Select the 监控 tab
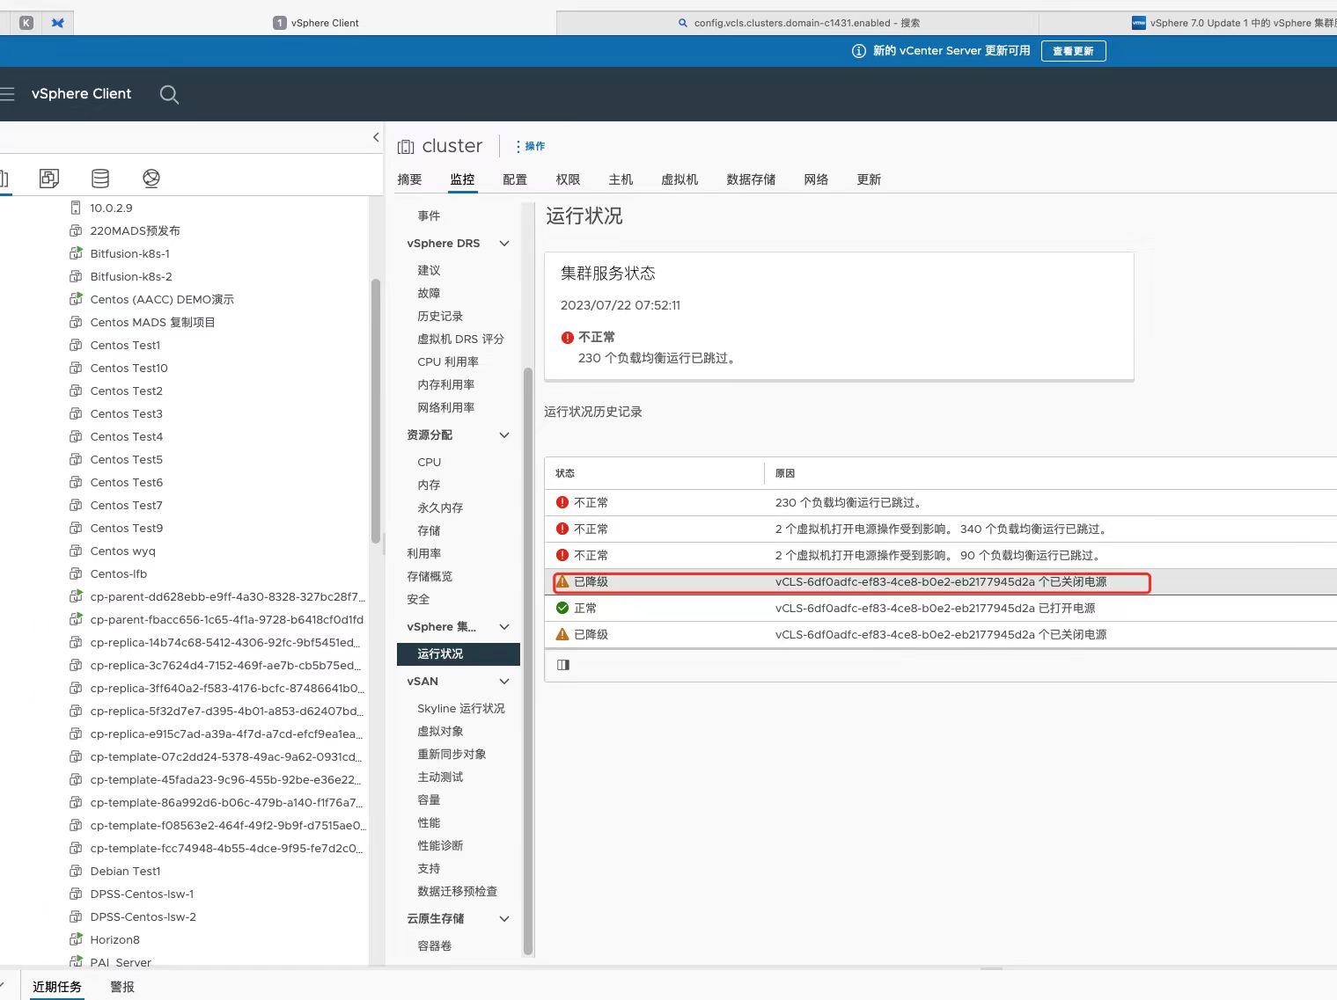The width and height of the screenshot is (1337, 1000). [462, 179]
